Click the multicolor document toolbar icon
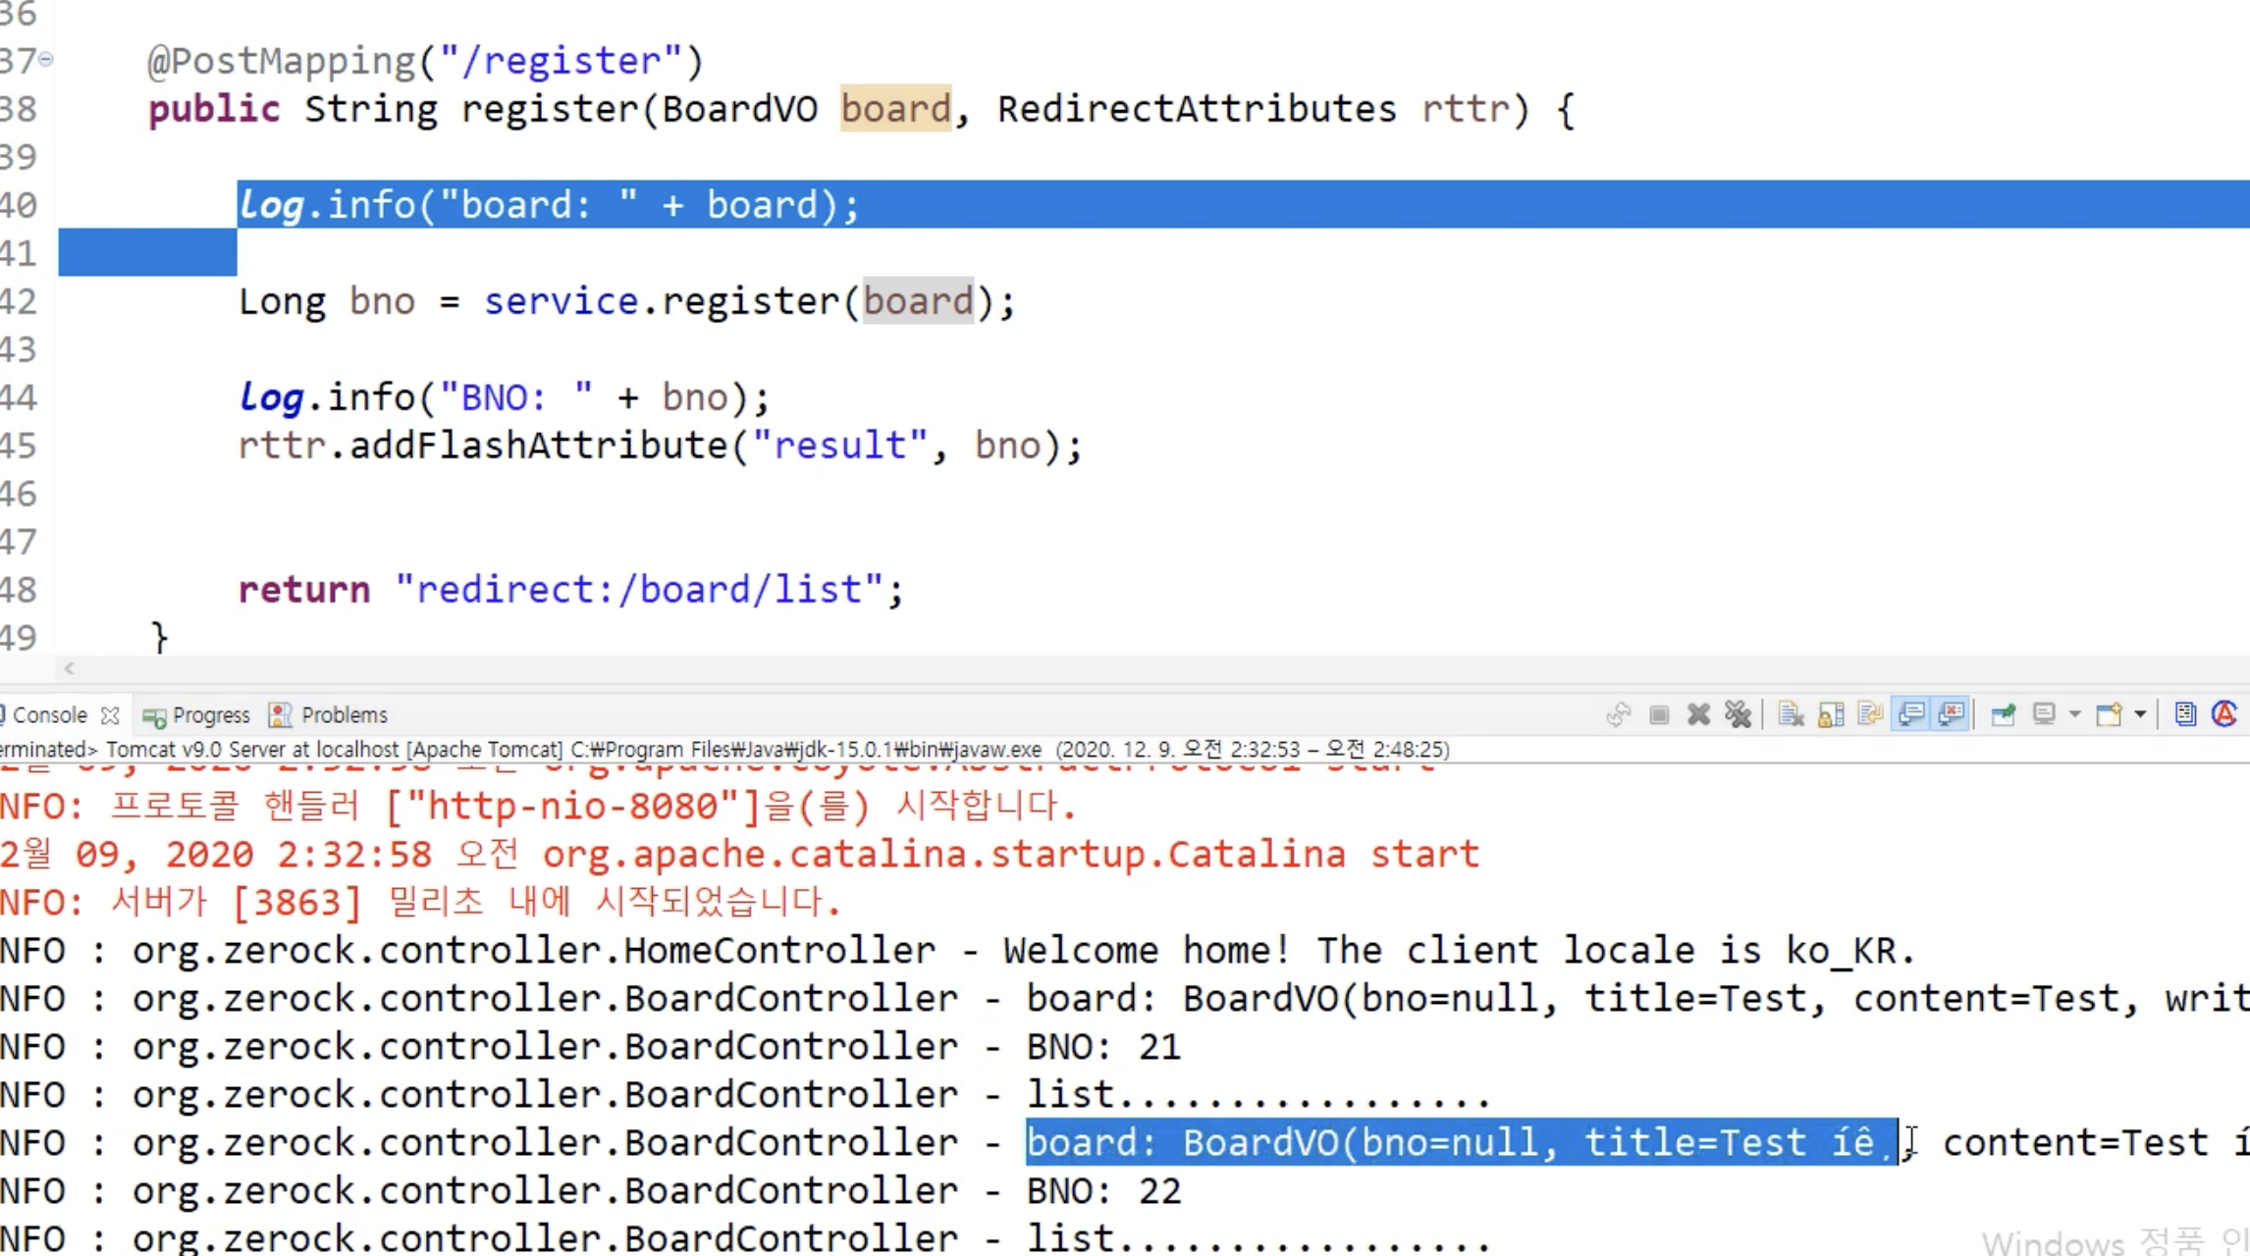 (2185, 714)
